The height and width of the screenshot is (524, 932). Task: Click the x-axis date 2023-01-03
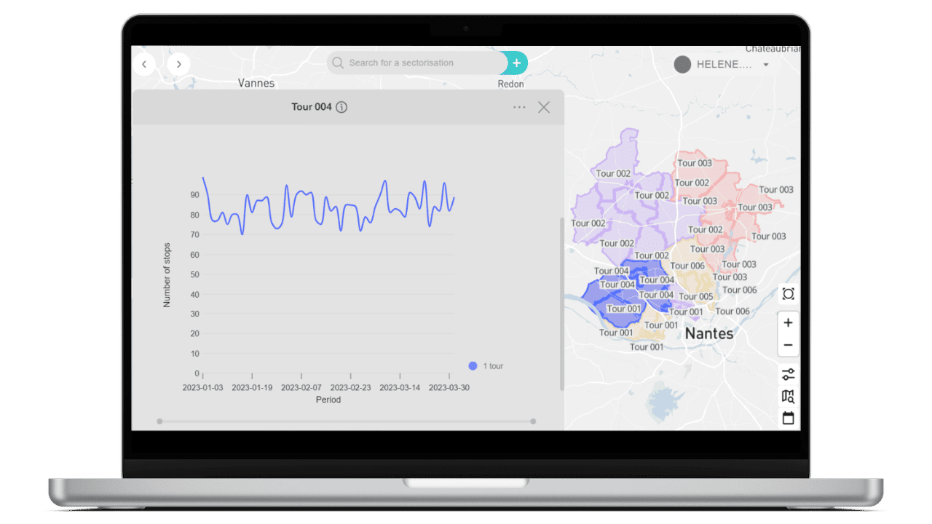(x=203, y=388)
